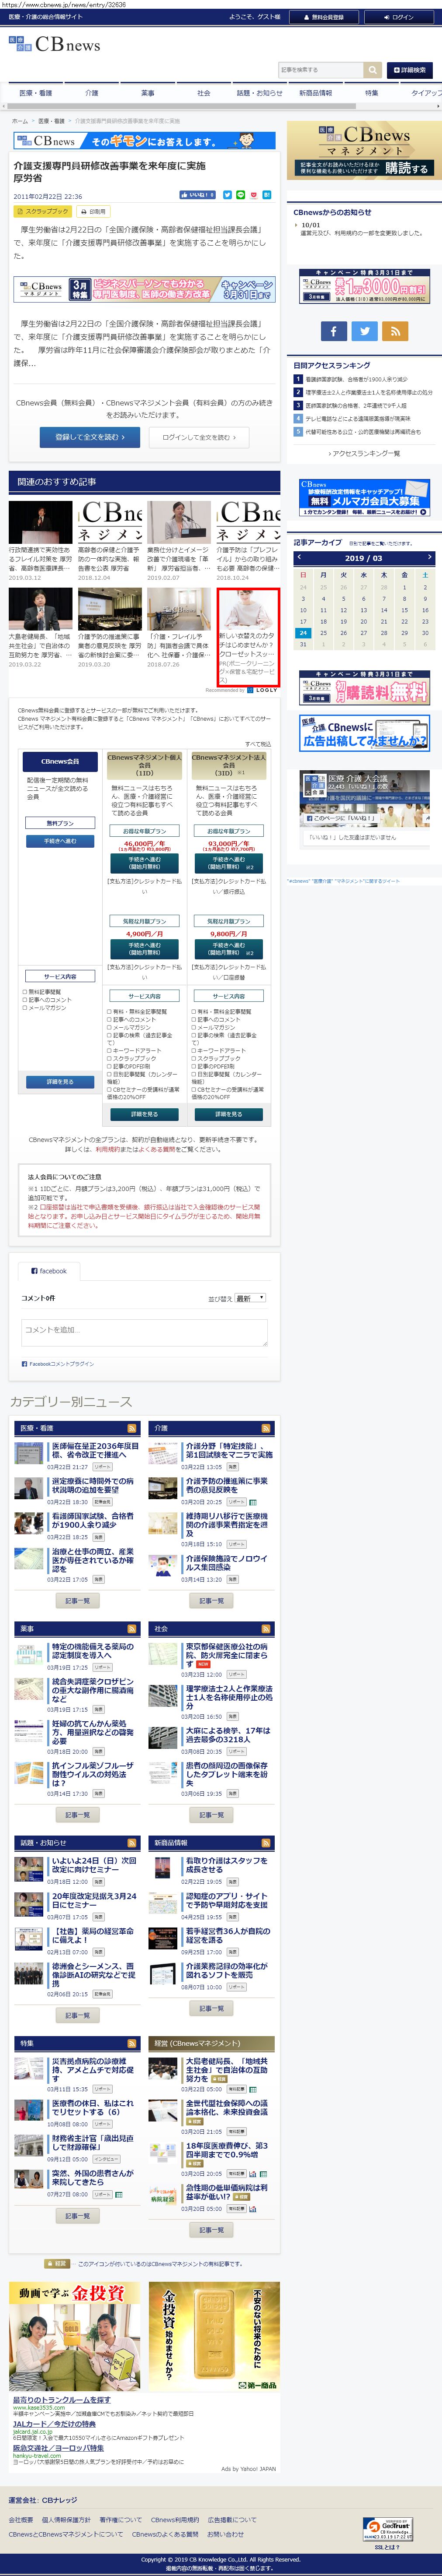Open 個人情報保護方針 footer link
Viewport: 442px width, 2576px height.
pos(66,2519)
